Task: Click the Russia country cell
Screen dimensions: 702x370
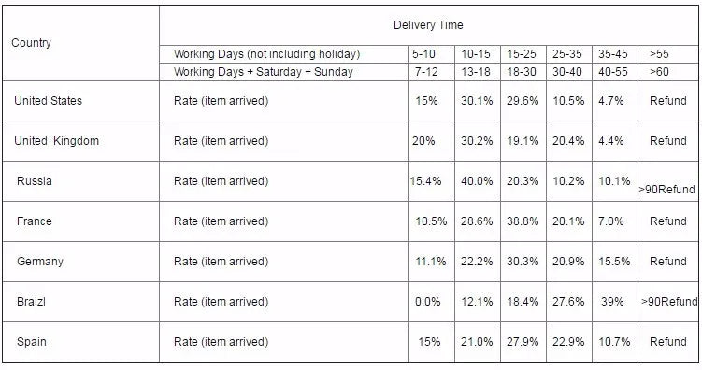Action: (80, 181)
